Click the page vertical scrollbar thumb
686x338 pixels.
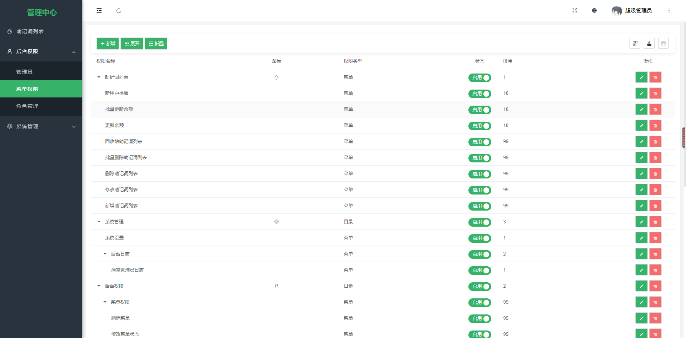(x=684, y=137)
